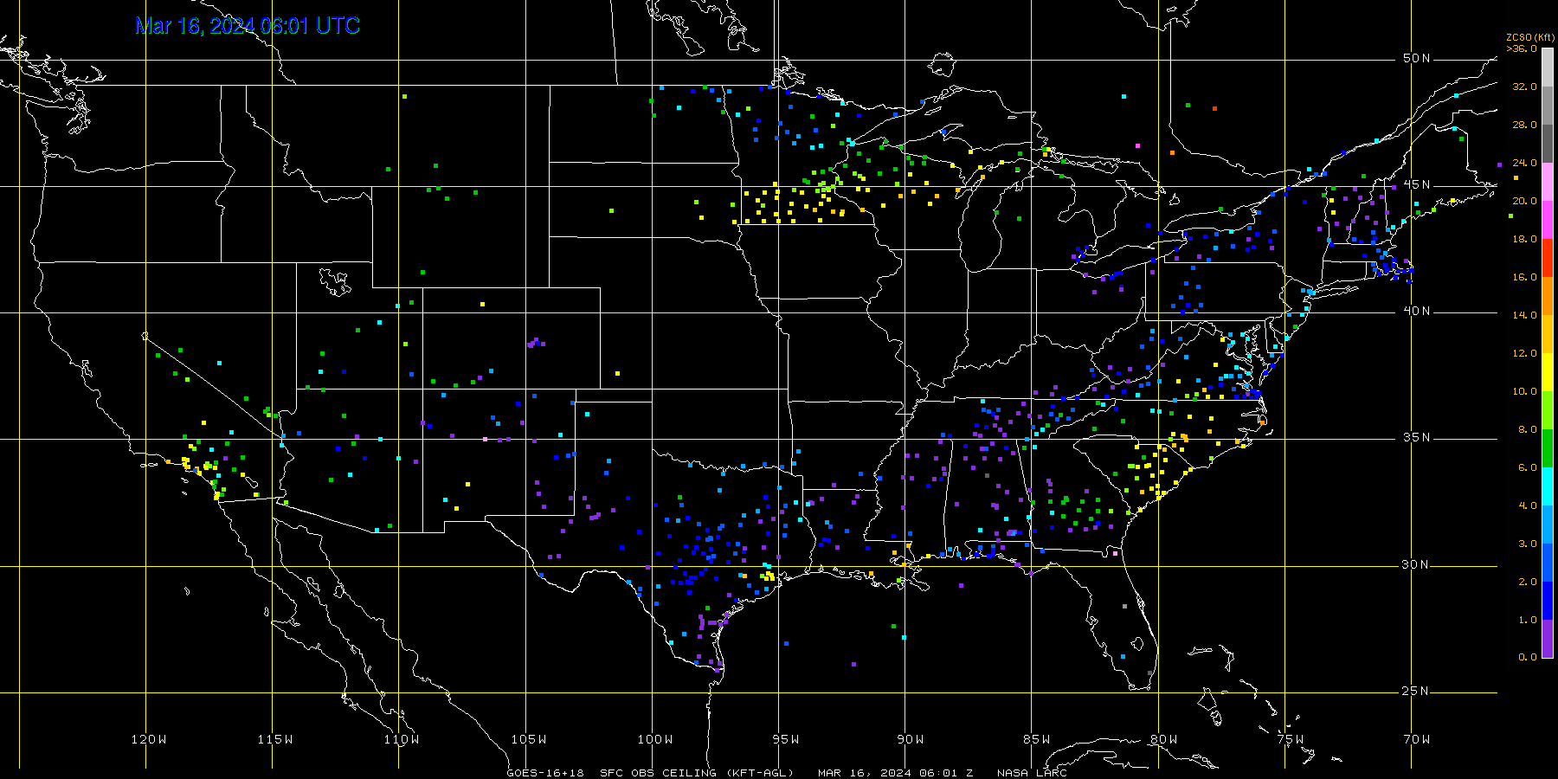The height and width of the screenshot is (779, 1558).
Task: Pick the 4.0 legend value
Action: coord(1528,505)
